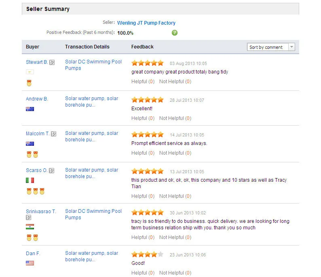Click the medal icon under Stewart B.

(29, 83)
